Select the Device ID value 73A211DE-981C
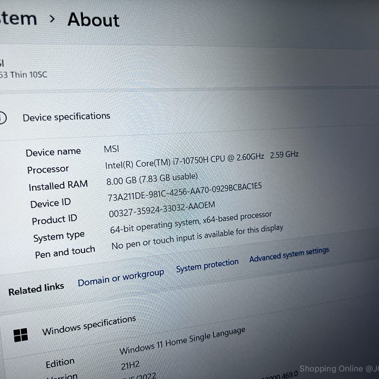 point(185,192)
